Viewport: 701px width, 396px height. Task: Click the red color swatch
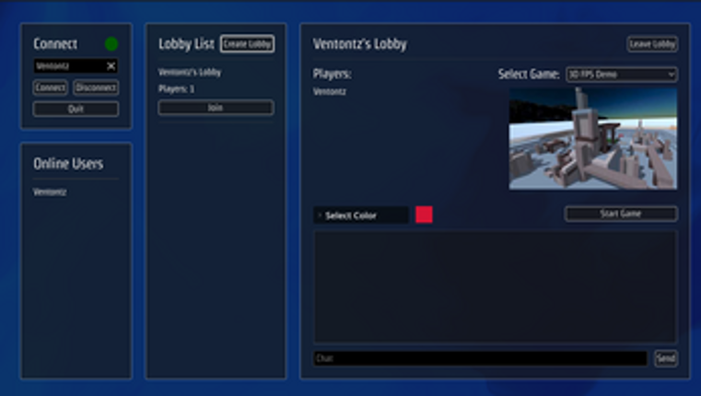coord(424,215)
